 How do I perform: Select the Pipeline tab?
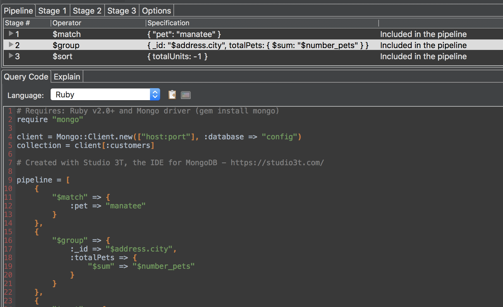pyautogui.click(x=18, y=10)
